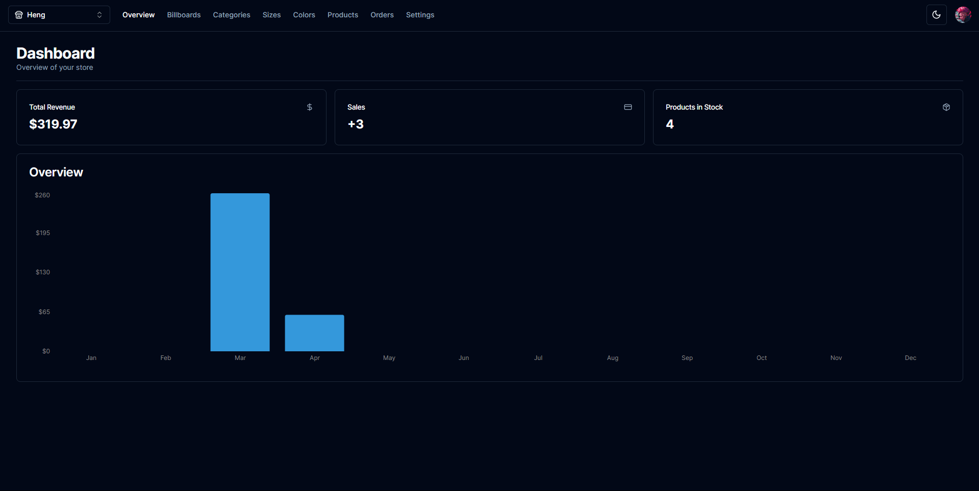Image resolution: width=979 pixels, height=491 pixels.
Task: Open store Settings
Action: click(420, 15)
